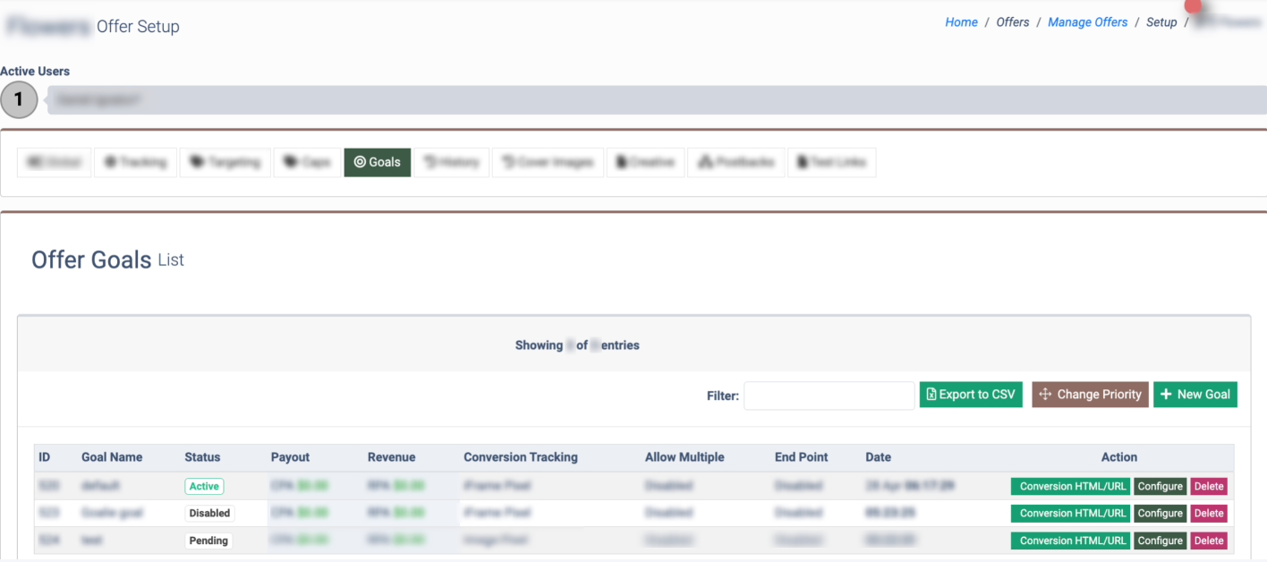Configure the goal with Active status

pos(1160,487)
